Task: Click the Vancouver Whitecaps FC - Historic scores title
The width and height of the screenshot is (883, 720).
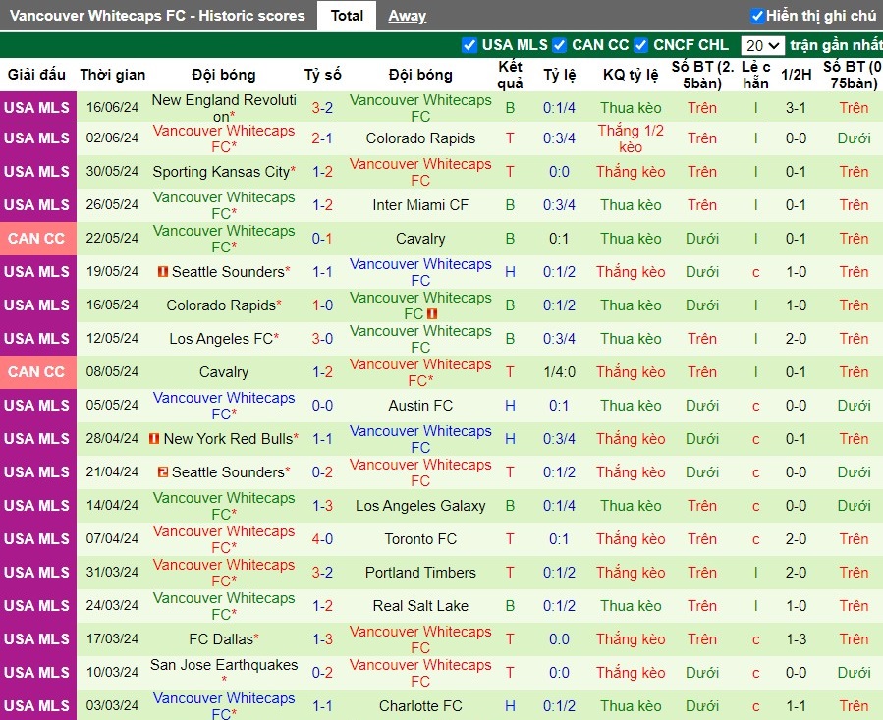Action: (x=157, y=16)
